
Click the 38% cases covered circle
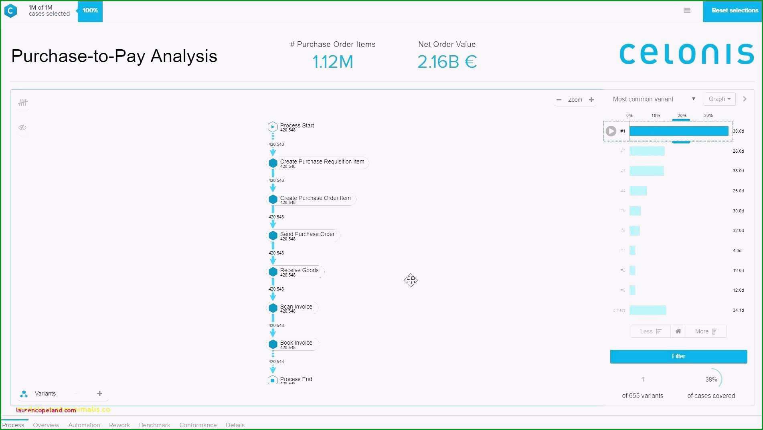(712, 379)
